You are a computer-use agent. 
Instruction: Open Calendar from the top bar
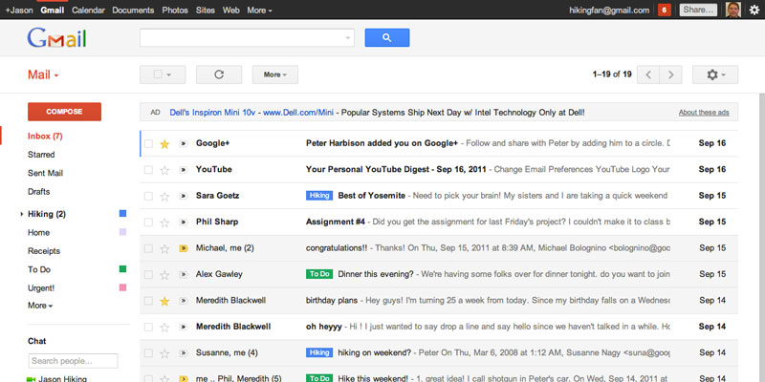[88, 11]
